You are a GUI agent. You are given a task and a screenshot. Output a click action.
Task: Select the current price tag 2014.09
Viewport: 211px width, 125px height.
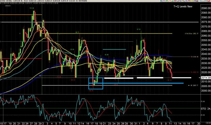[206, 78]
